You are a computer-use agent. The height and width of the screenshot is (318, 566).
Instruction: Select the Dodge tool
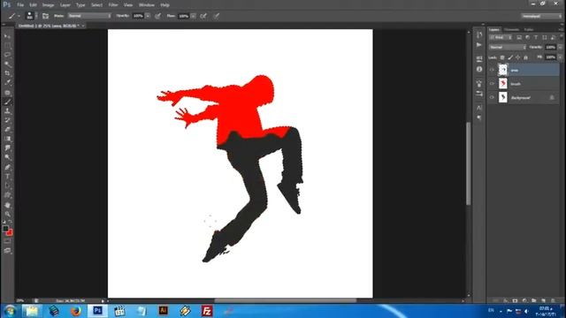pos(7,157)
